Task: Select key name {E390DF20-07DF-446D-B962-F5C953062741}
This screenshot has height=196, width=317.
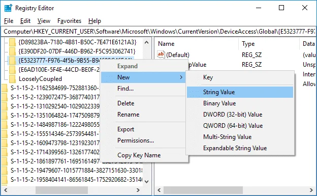Action: coord(77,51)
